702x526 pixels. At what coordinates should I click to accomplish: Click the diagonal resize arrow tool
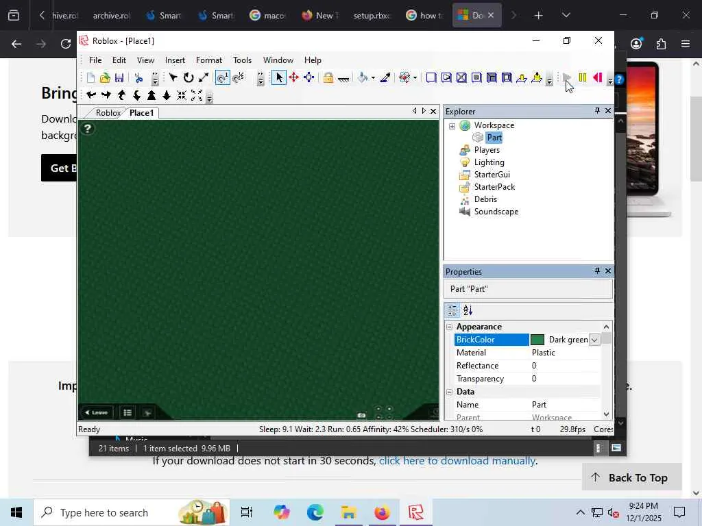click(204, 78)
